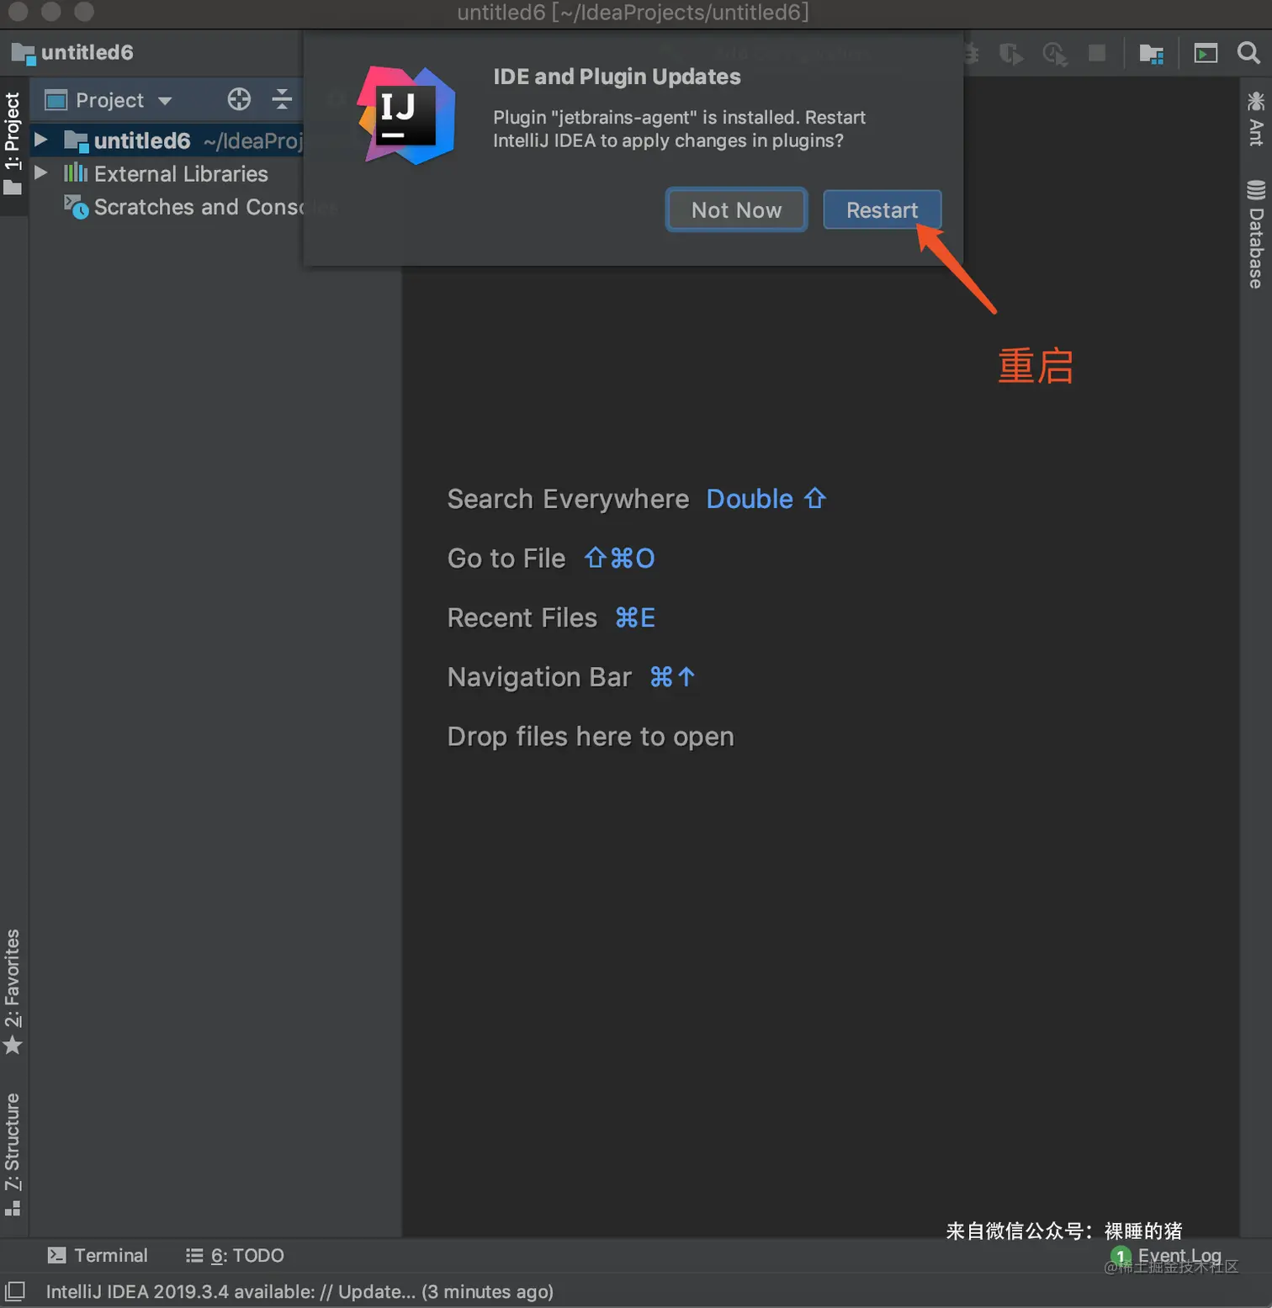Click the IntelliJ IDEA logo in the dialog

click(x=407, y=115)
